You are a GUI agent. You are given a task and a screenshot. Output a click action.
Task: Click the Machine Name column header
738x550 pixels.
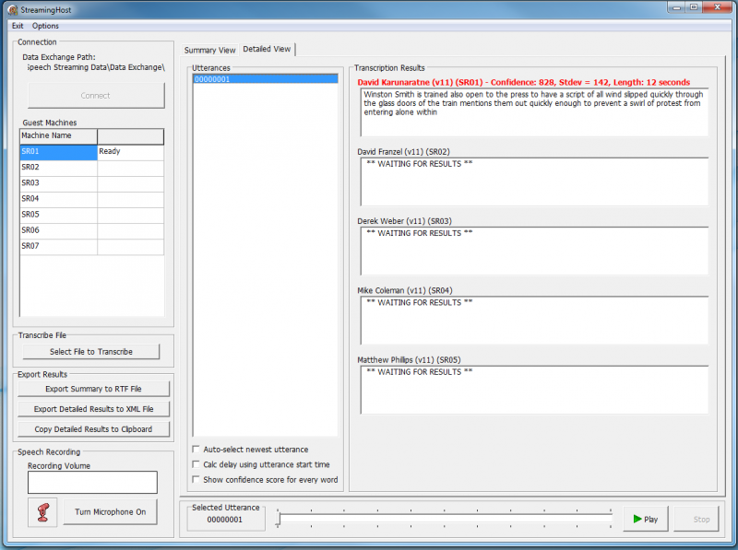(x=58, y=135)
